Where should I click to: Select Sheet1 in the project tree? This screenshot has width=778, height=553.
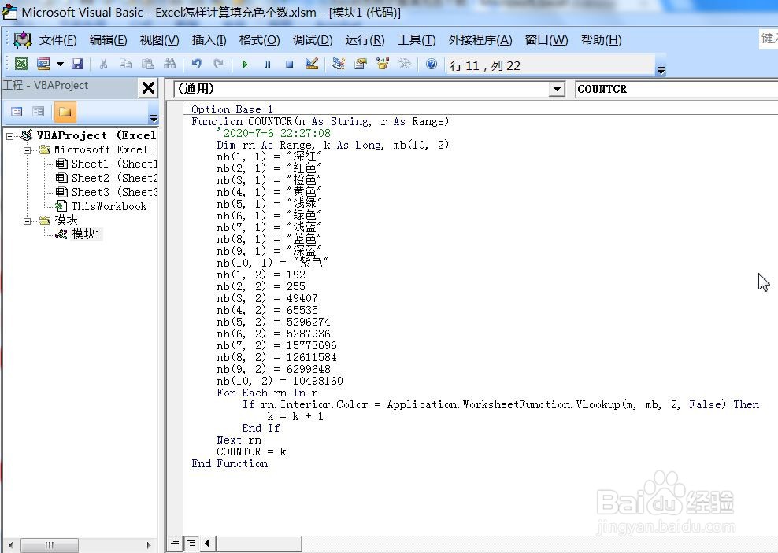click(x=106, y=164)
